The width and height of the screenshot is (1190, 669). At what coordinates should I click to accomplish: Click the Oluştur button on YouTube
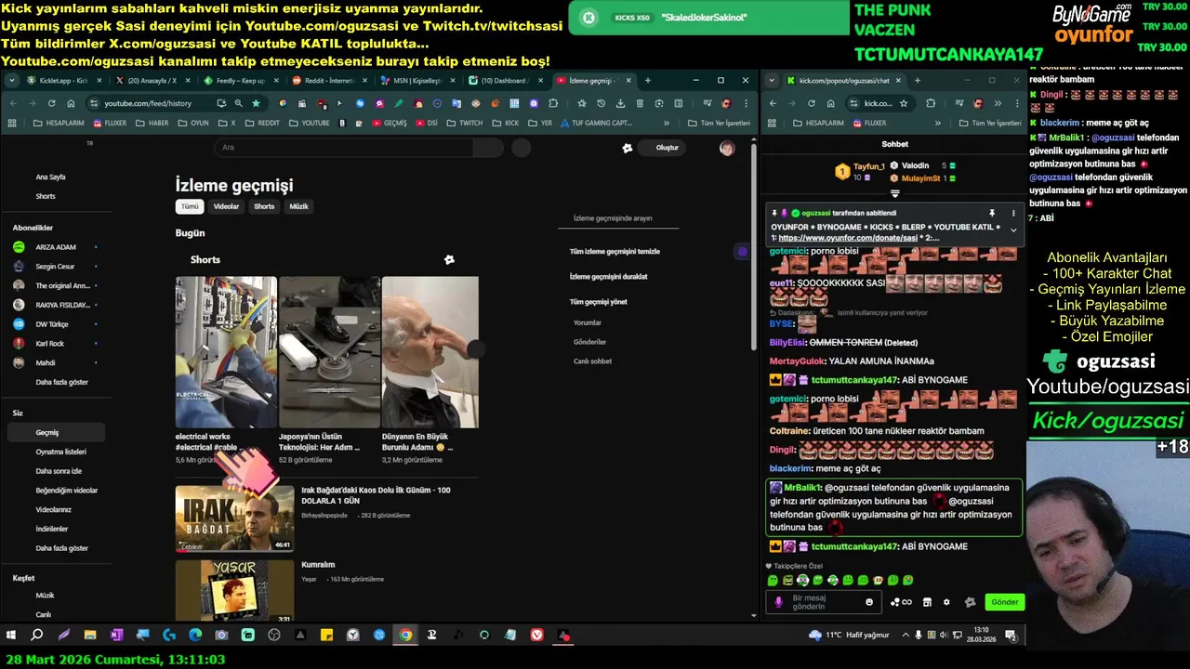[661, 148]
